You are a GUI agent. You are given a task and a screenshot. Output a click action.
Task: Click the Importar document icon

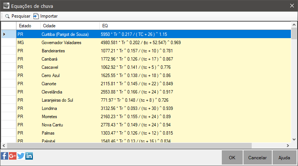[x=36, y=16]
